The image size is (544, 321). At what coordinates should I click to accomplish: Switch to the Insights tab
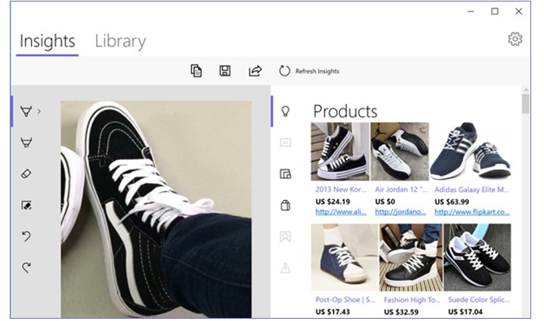tap(47, 41)
